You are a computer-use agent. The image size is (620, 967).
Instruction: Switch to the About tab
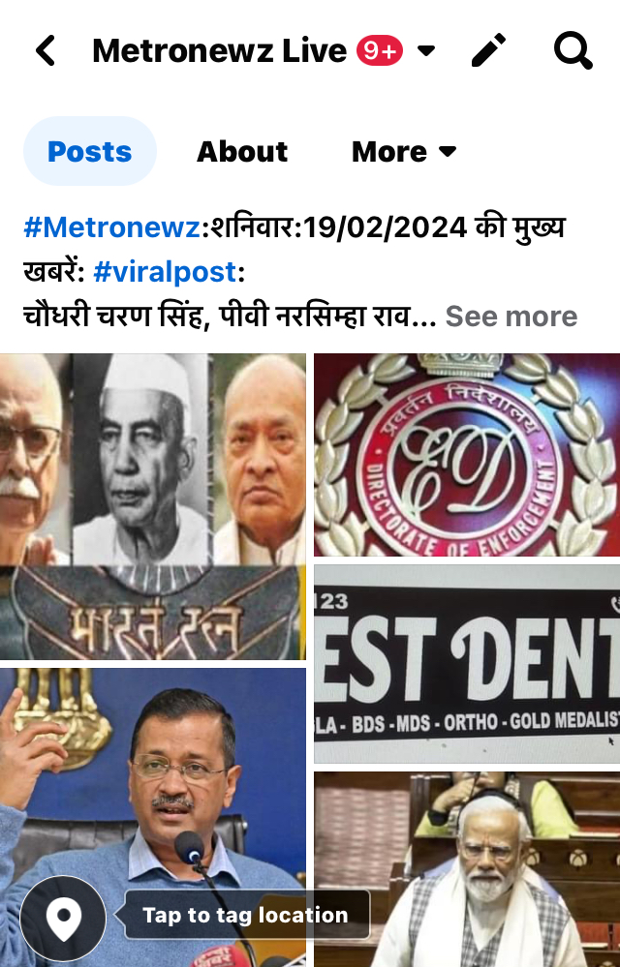tap(242, 152)
